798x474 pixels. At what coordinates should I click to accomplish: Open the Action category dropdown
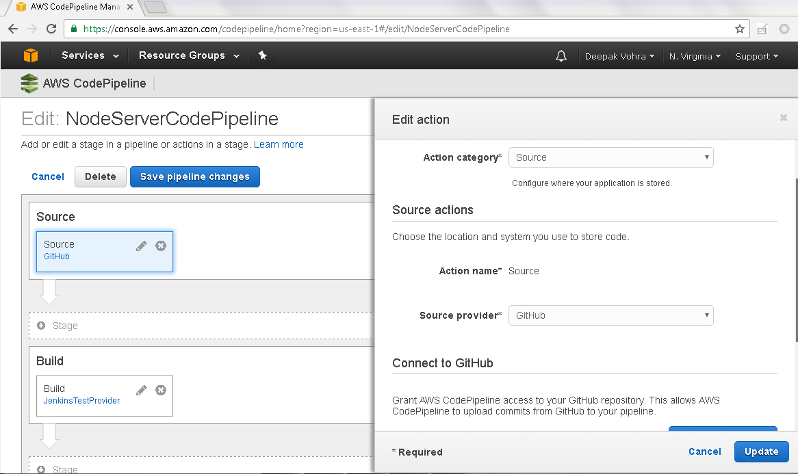pyautogui.click(x=610, y=158)
